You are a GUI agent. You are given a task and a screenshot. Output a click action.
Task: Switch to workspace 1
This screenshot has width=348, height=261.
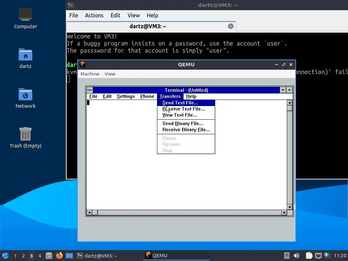15,256
